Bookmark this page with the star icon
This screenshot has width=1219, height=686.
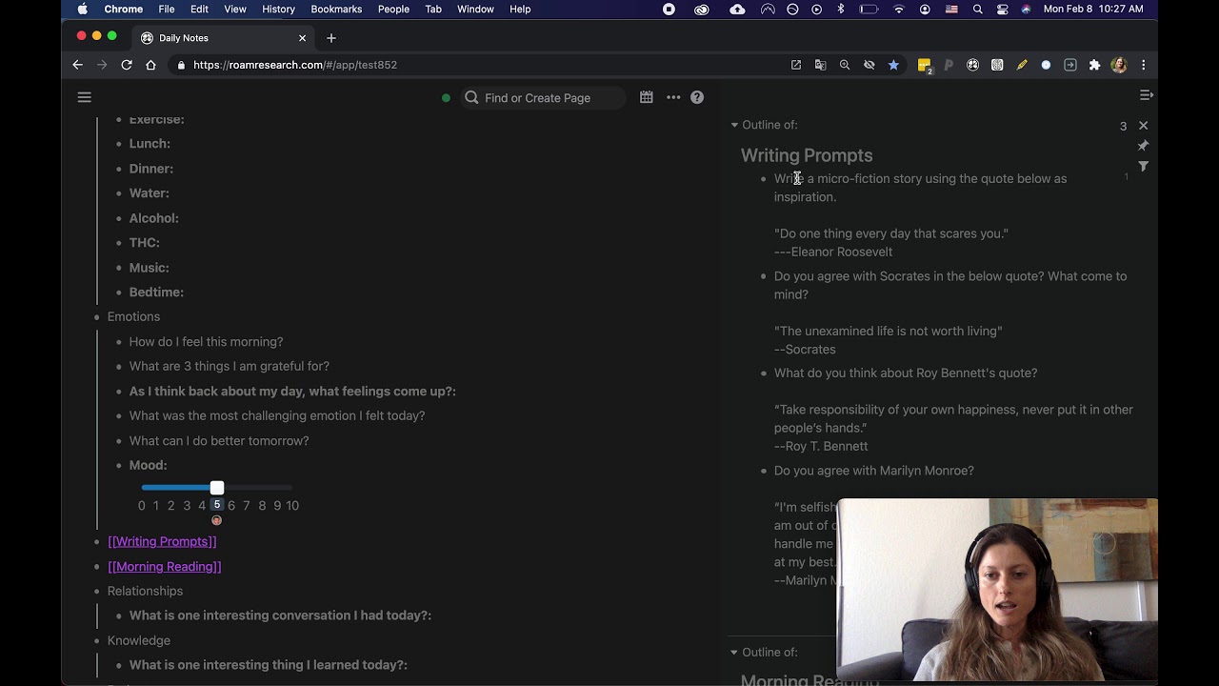tap(893, 65)
